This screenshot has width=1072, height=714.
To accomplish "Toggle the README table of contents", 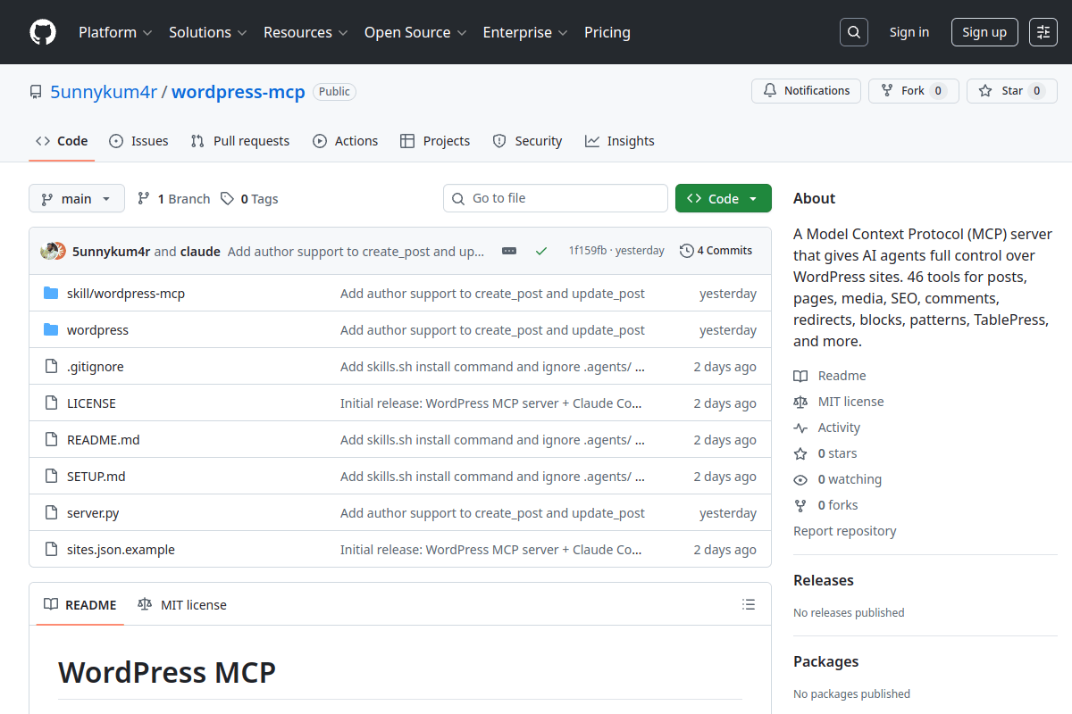I will 749,604.
